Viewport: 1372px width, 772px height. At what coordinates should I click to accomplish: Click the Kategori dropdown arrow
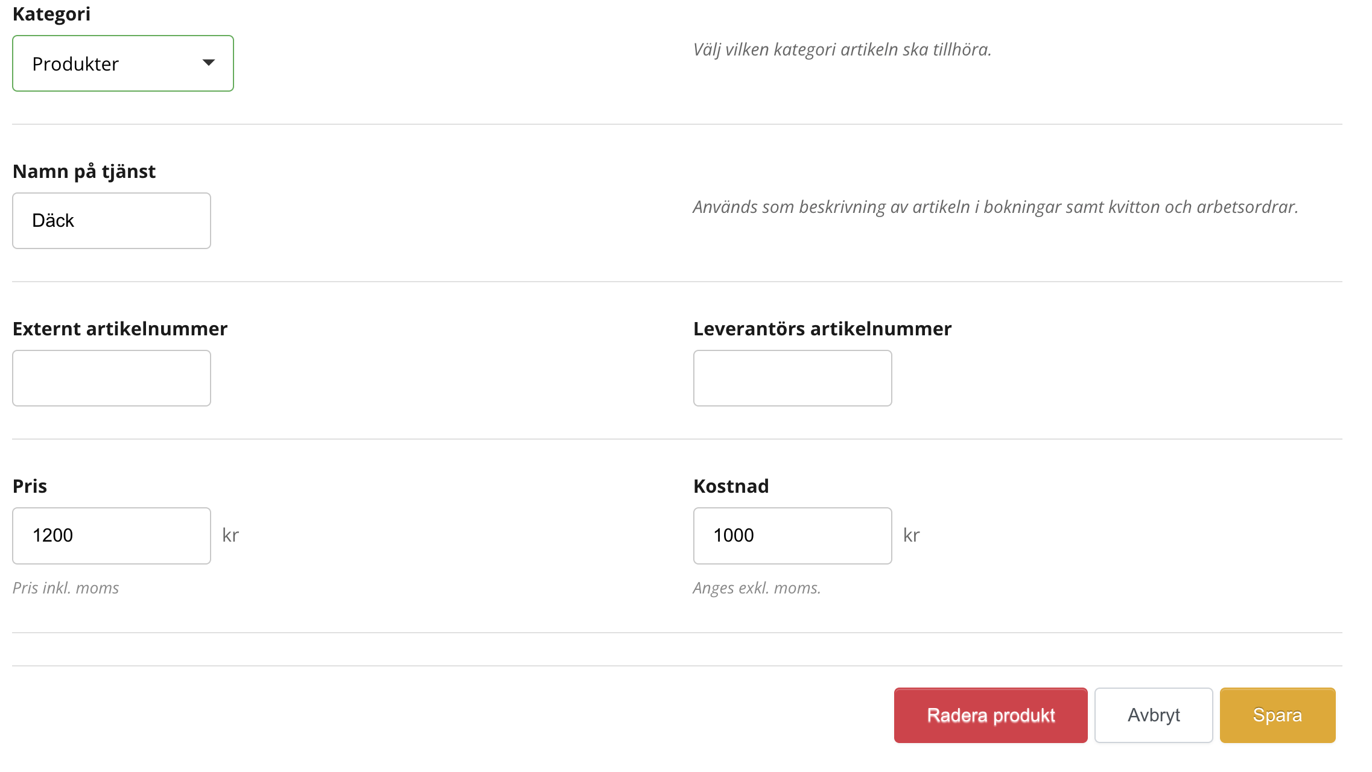point(209,63)
